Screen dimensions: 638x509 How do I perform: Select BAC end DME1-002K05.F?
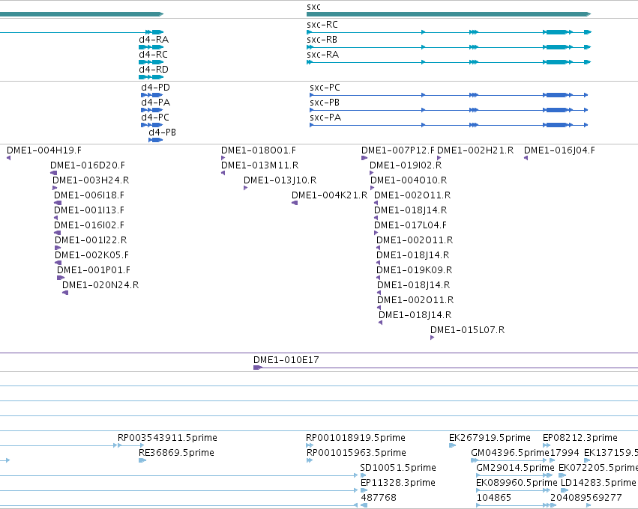[91, 255]
